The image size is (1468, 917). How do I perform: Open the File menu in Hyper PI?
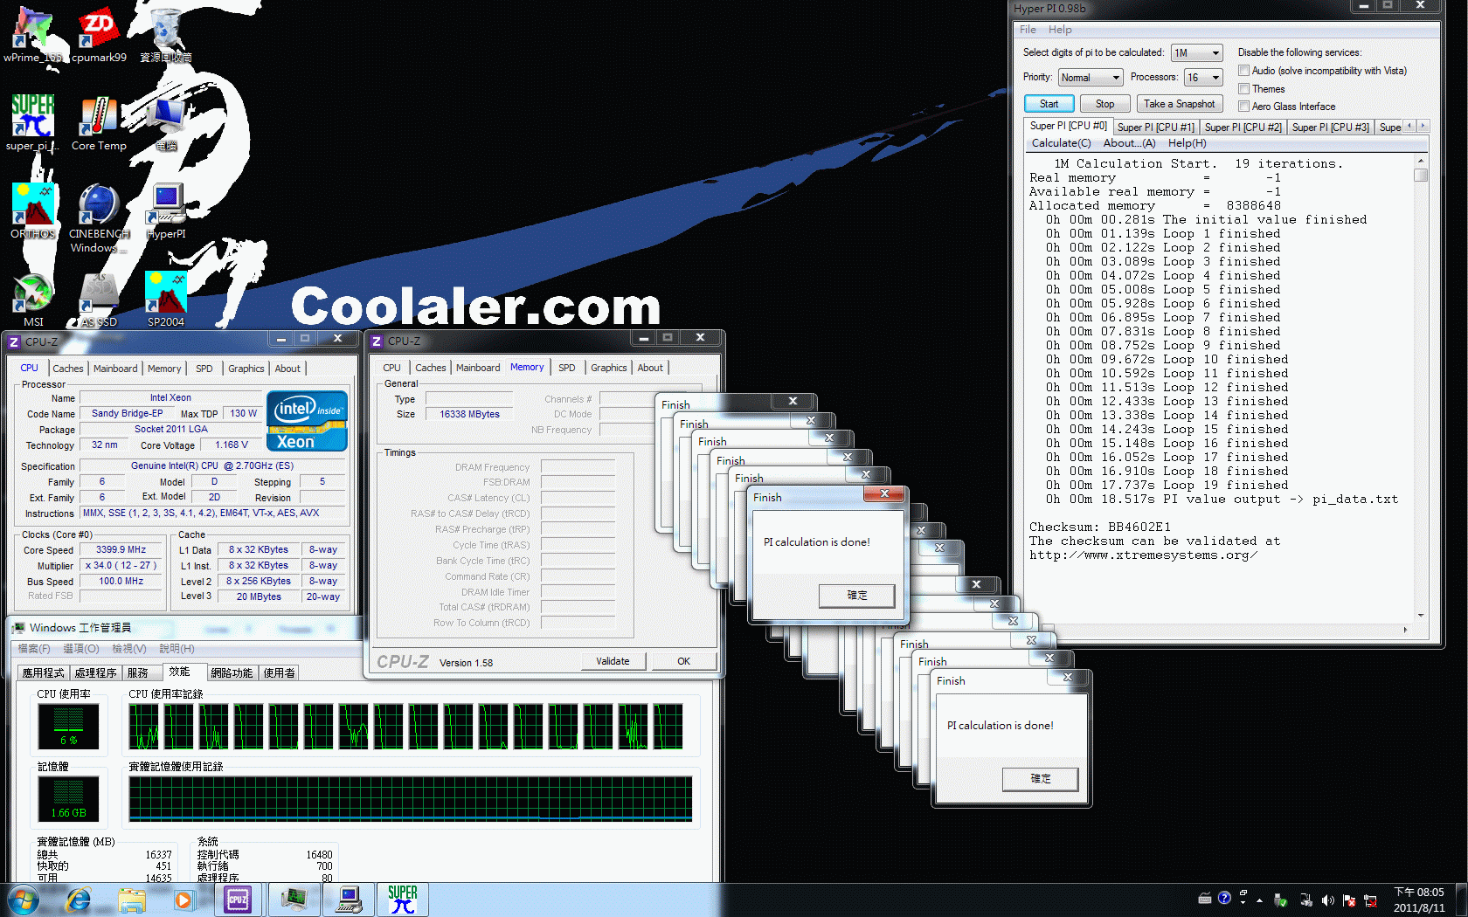[x=1028, y=30]
